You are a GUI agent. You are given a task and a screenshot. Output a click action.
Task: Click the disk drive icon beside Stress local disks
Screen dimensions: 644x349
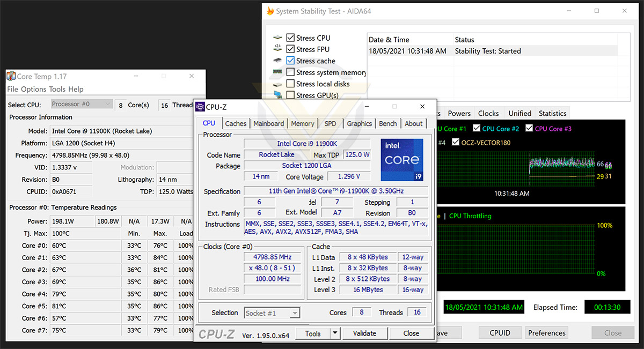click(x=277, y=84)
